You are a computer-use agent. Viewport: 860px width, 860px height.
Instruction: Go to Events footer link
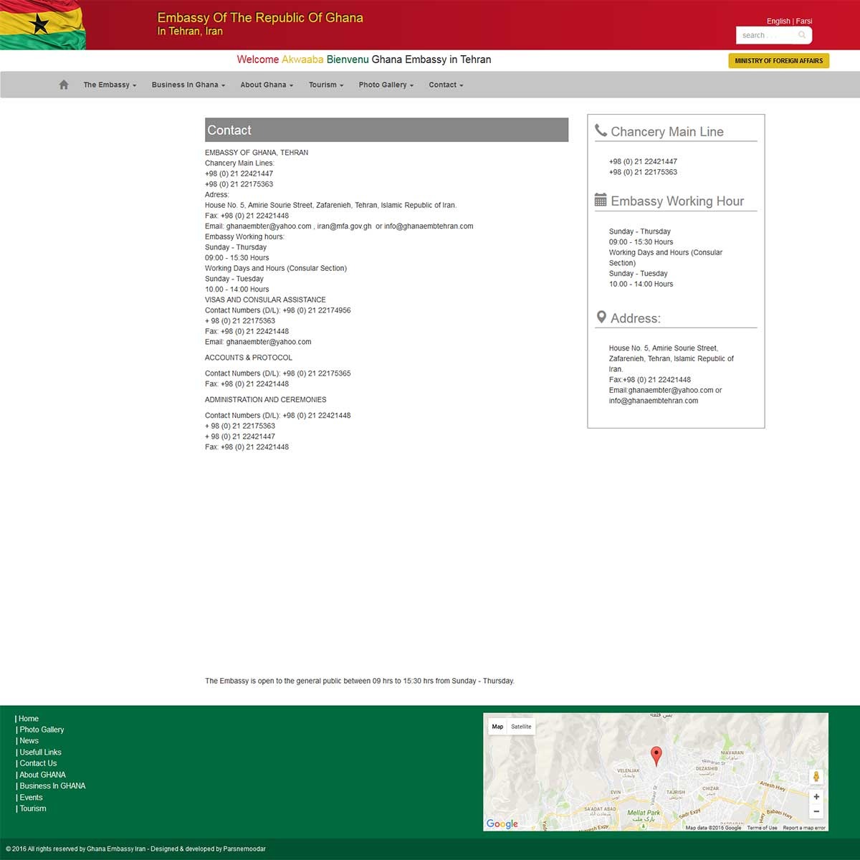coord(31,797)
